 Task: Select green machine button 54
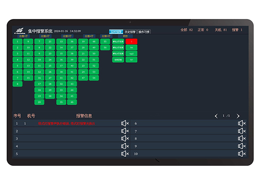coord(94,78)
